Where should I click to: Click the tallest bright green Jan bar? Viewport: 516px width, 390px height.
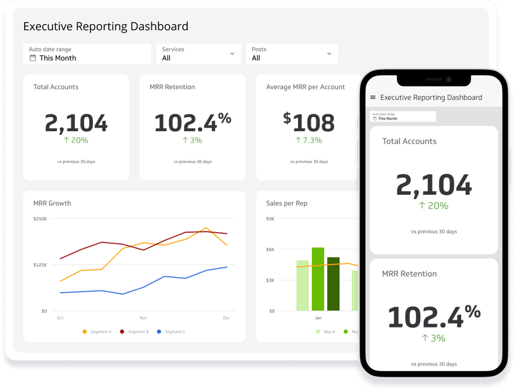[x=318, y=279]
